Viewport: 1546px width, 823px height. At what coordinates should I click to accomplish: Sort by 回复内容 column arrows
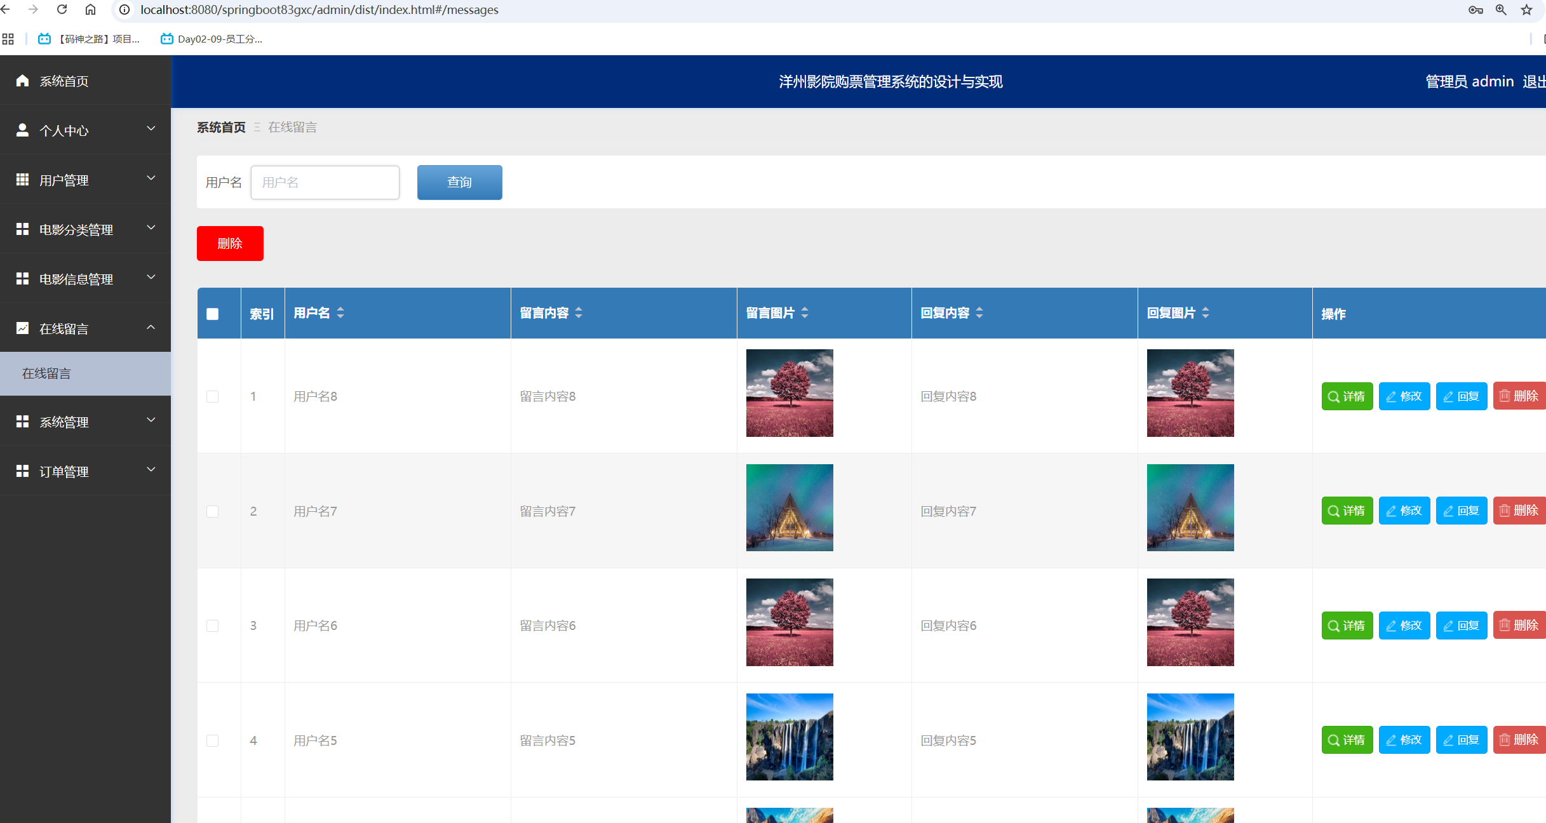[979, 312]
